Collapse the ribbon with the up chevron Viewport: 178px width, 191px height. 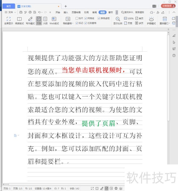pos(174,12)
